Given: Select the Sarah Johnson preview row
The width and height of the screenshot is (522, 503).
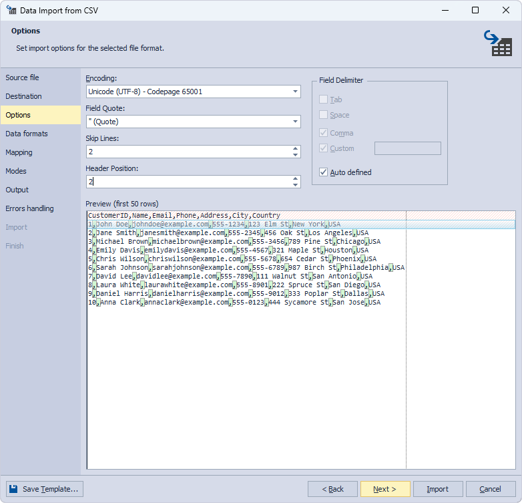Looking at the screenshot, I should pyautogui.click(x=301, y=267).
